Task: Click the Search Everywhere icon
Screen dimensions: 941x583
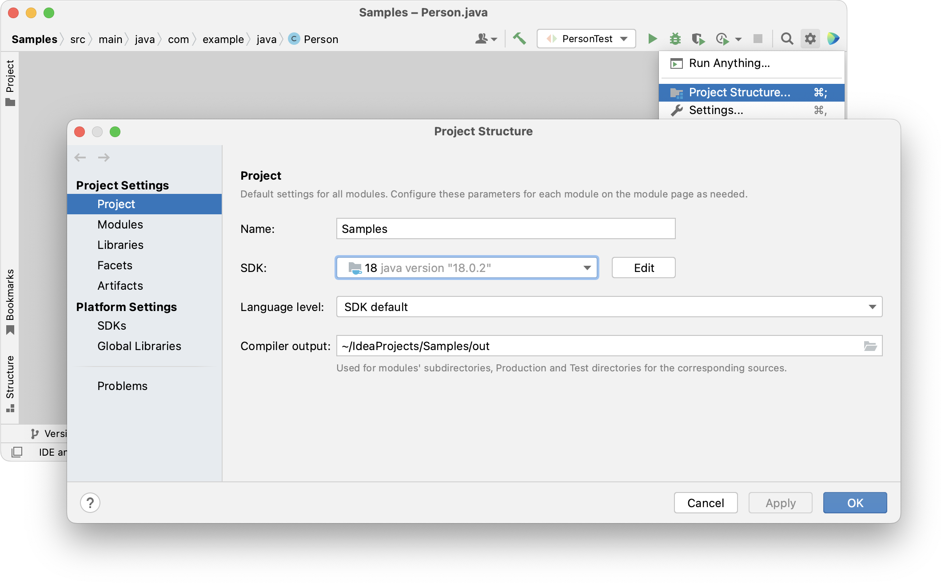Action: coord(787,39)
